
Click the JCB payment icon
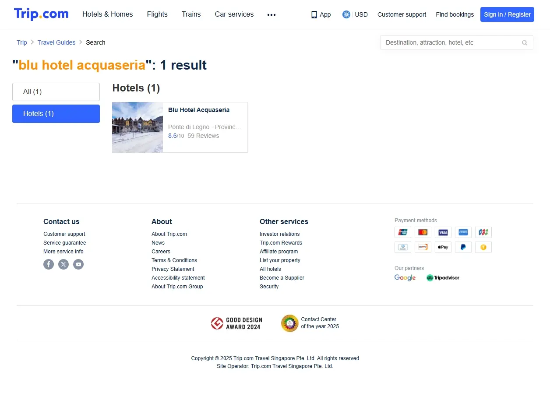(483, 232)
